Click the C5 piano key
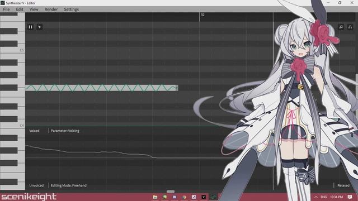 click(x=12, y=50)
